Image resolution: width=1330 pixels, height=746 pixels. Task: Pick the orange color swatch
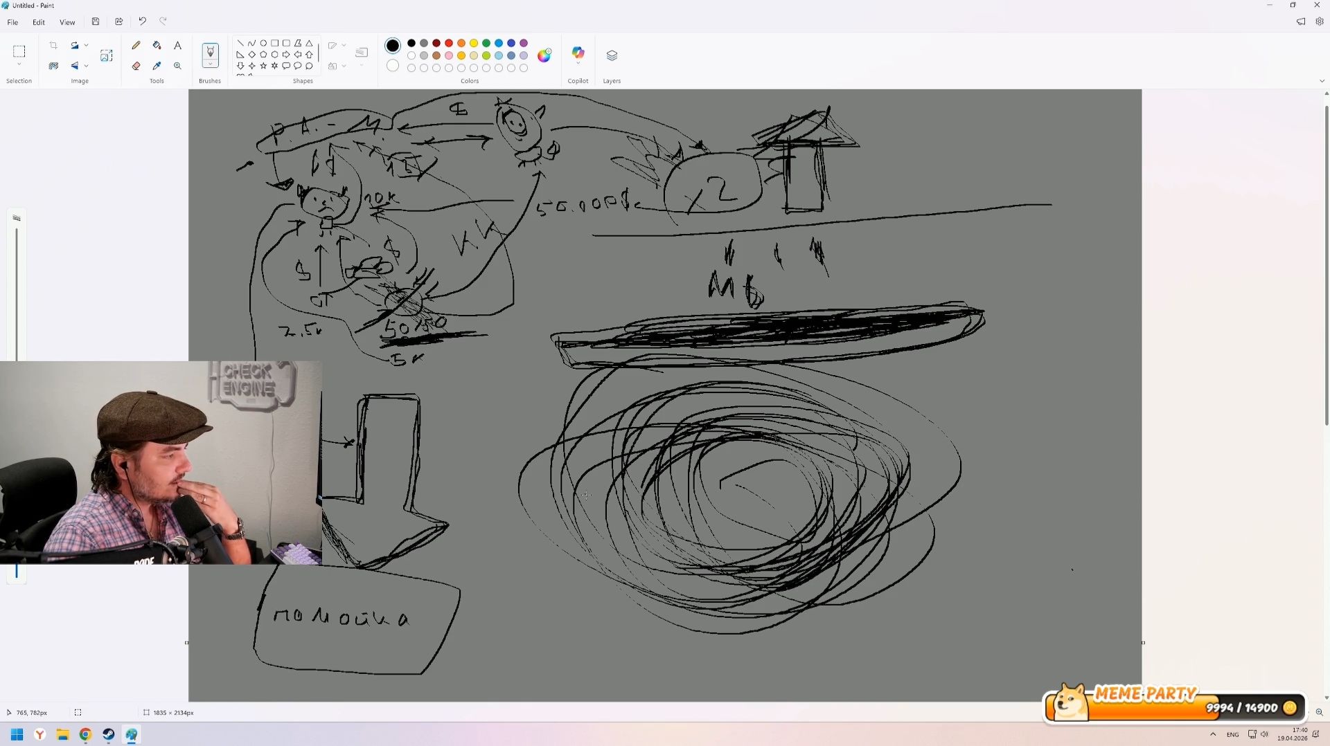(x=461, y=43)
